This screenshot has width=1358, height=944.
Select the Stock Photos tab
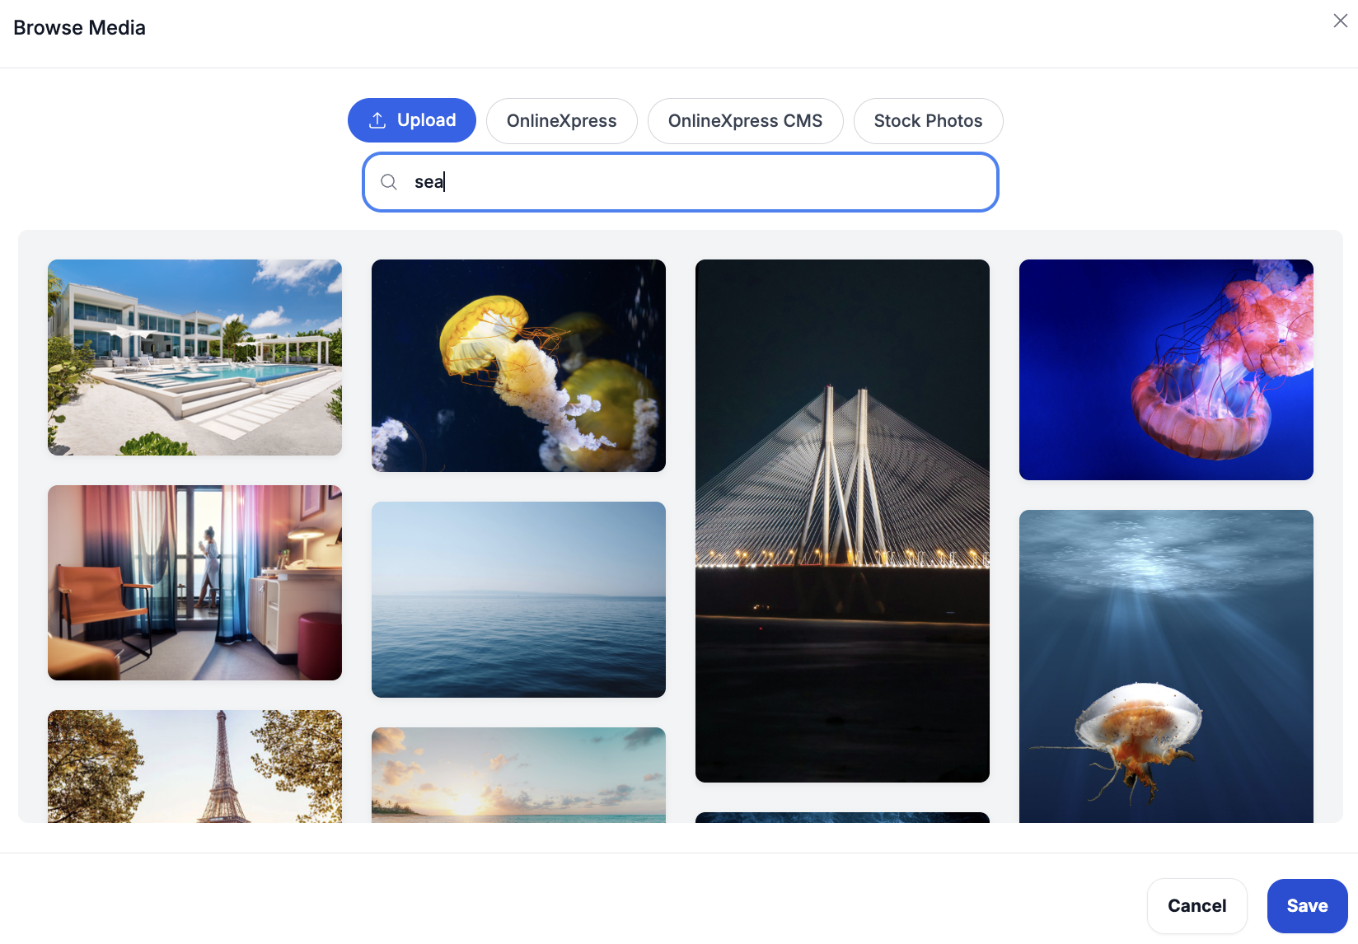click(928, 121)
